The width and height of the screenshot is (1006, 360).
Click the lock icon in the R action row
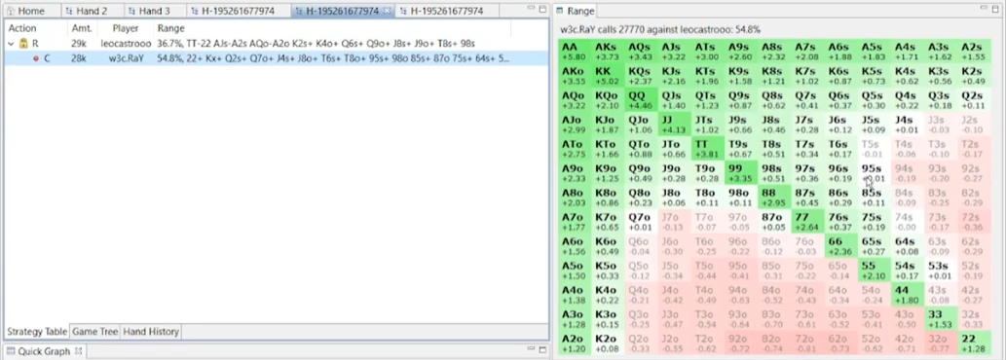pyautogui.click(x=23, y=44)
